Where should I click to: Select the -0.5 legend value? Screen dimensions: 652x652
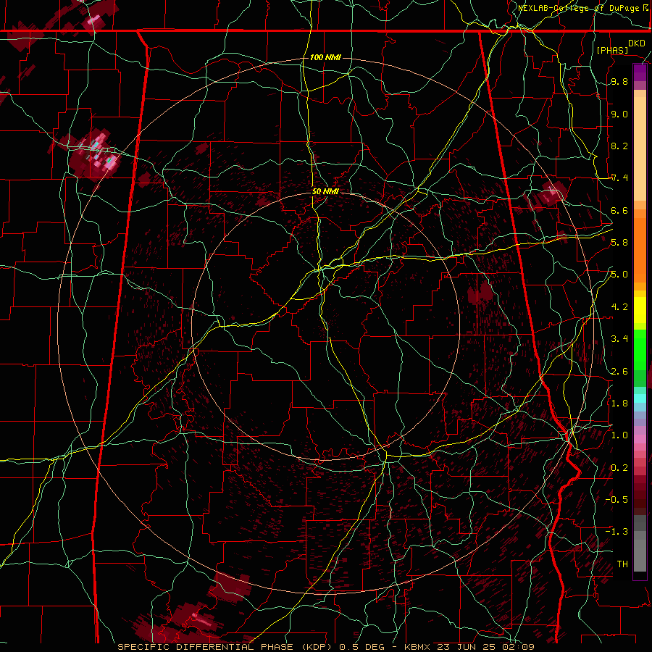pyautogui.click(x=617, y=500)
